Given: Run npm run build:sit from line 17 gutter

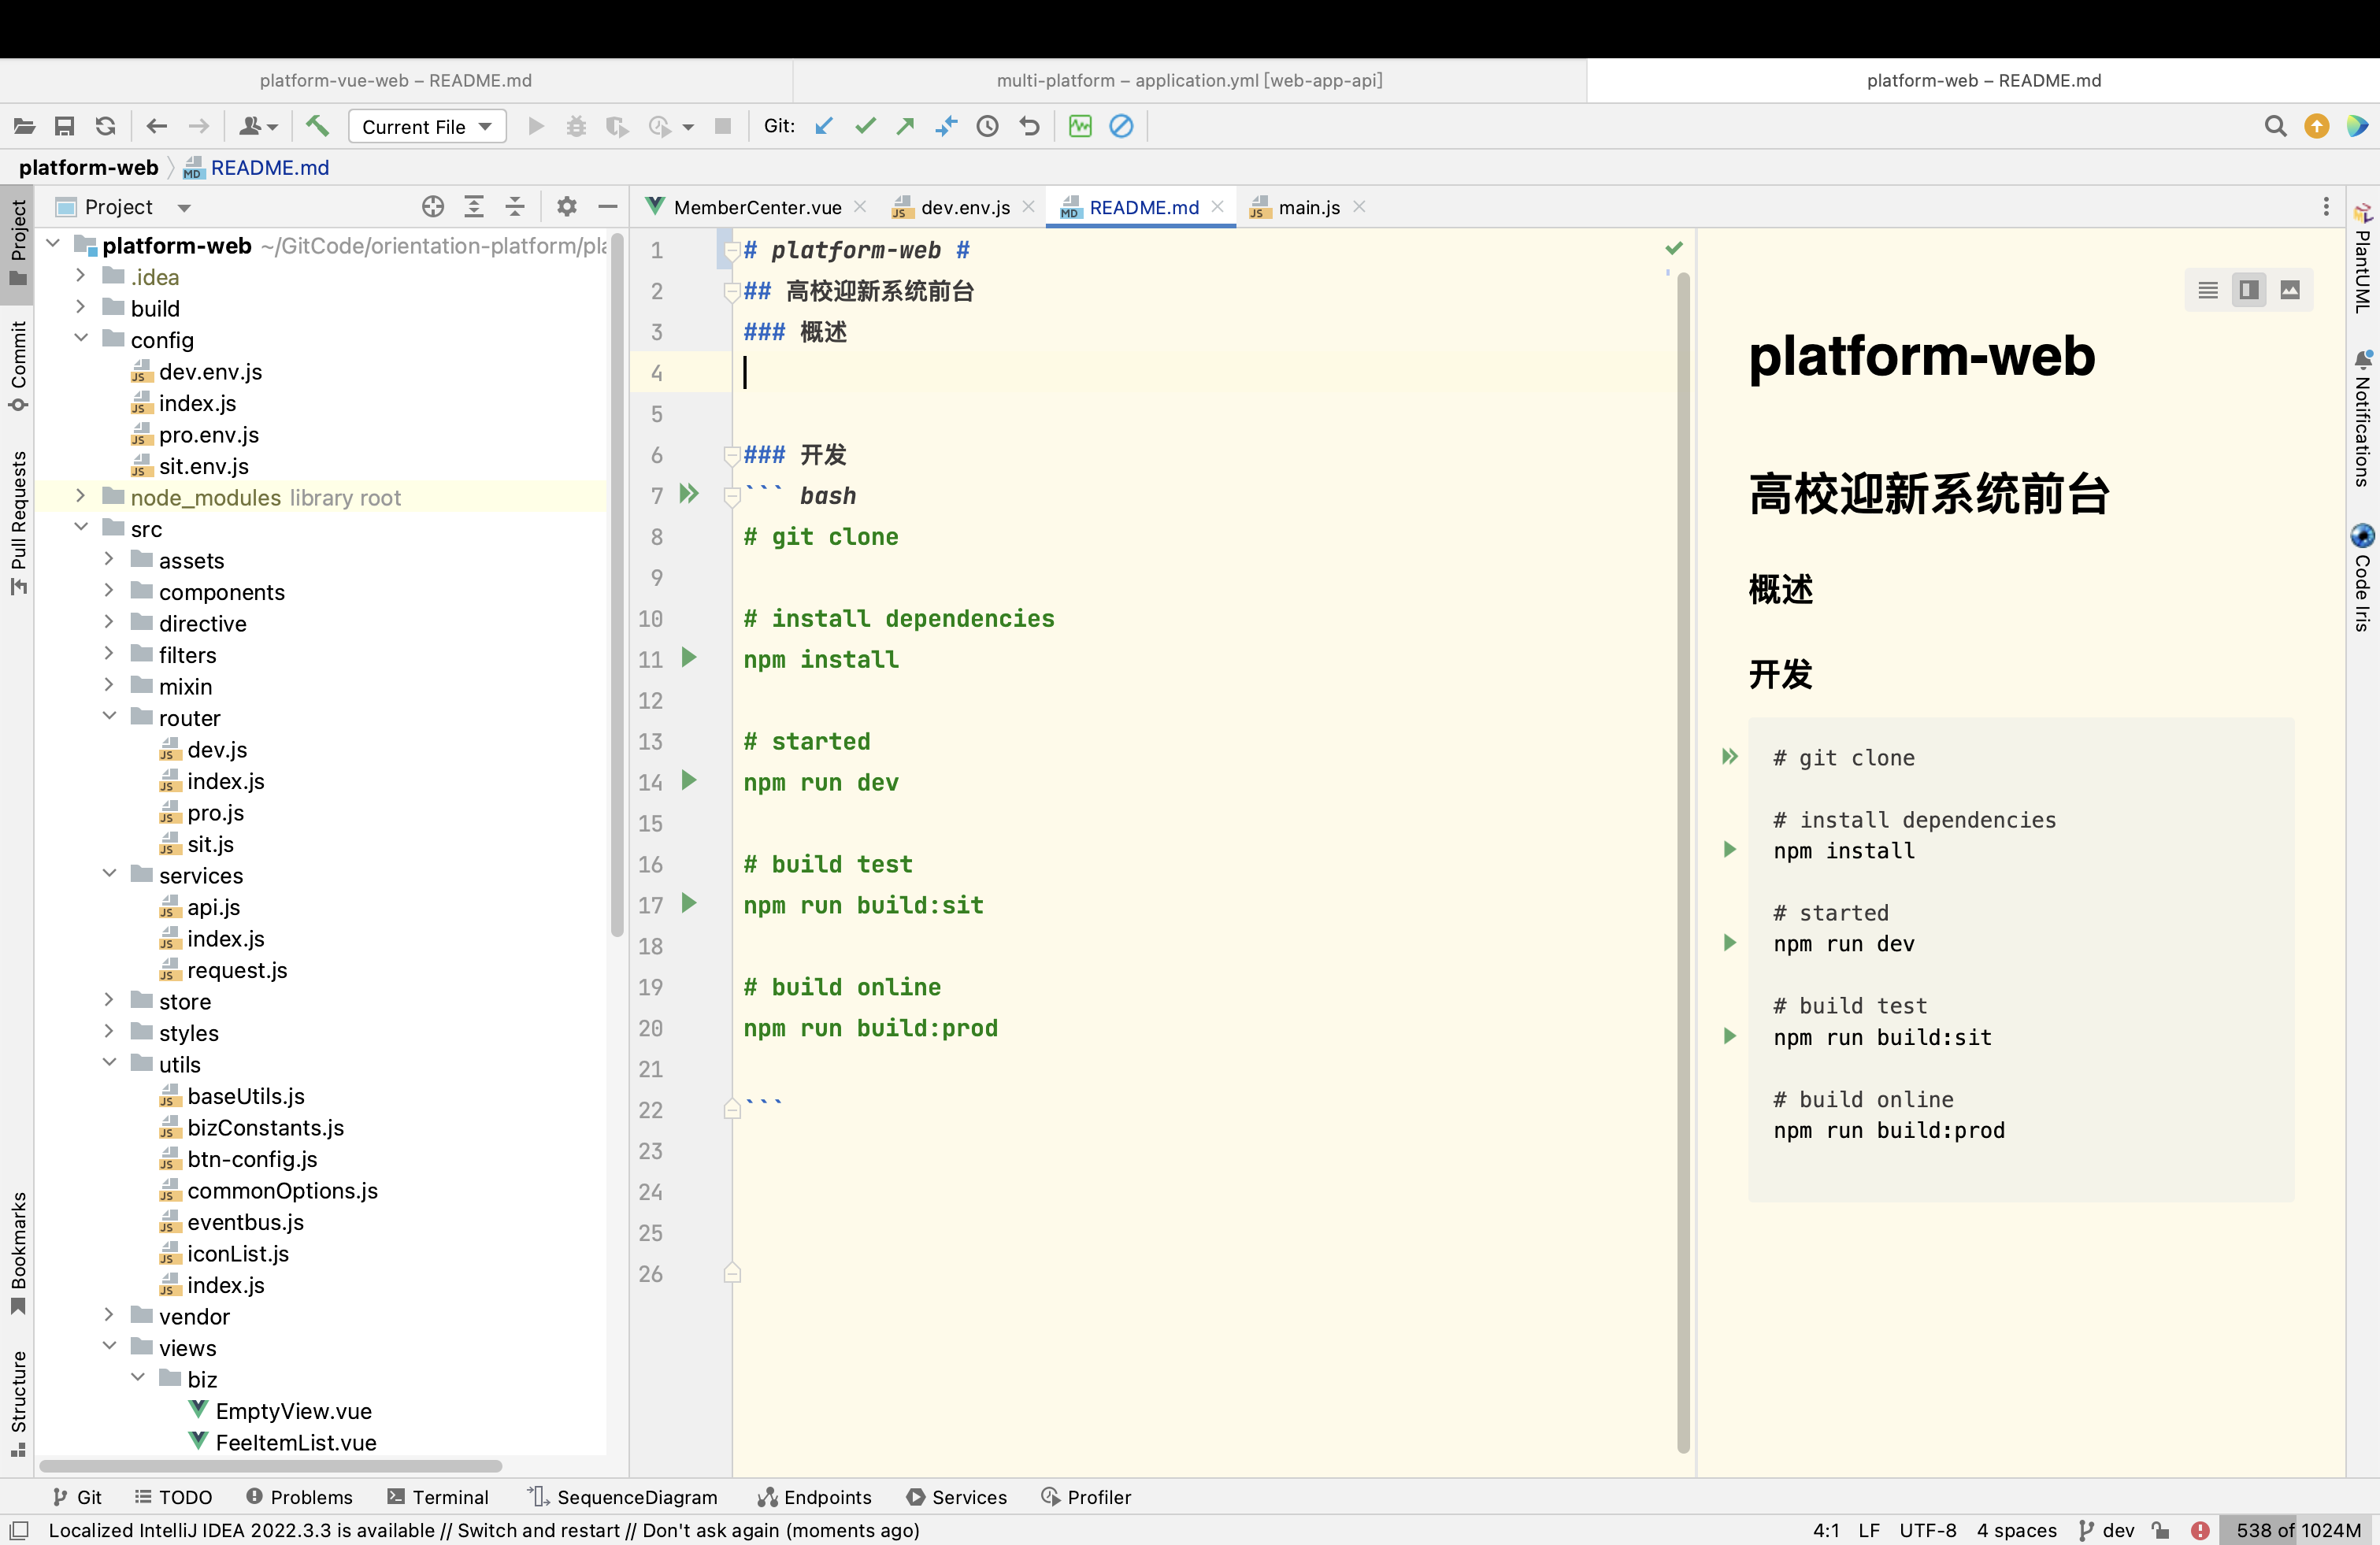Looking at the screenshot, I should click(689, 903).
